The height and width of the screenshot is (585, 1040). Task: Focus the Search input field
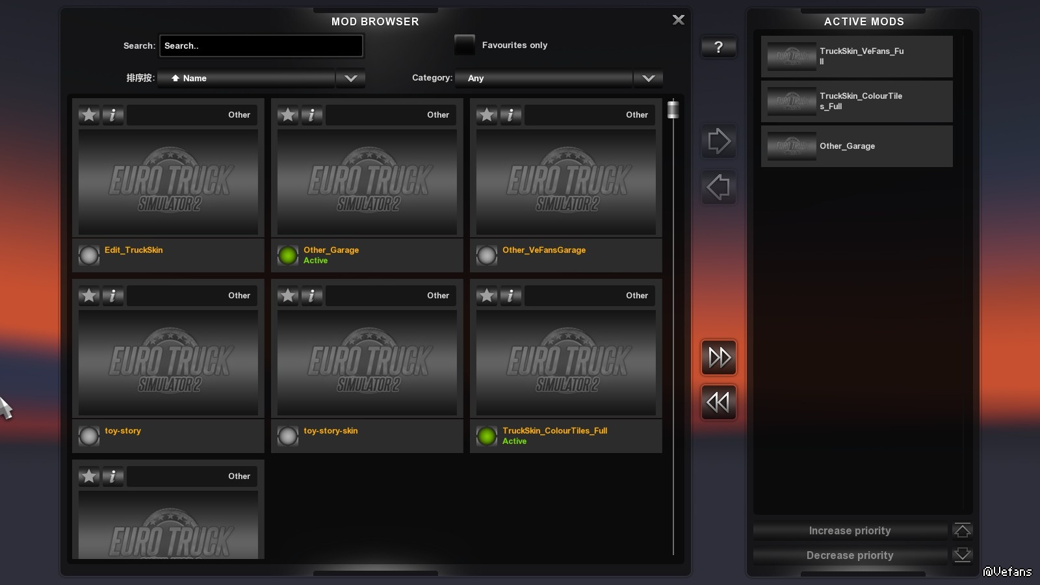pos(261,45)
